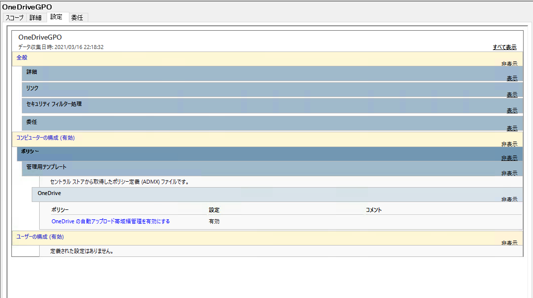Switch to the スコープ tab

pyautogui.click(x=14, y=18)
